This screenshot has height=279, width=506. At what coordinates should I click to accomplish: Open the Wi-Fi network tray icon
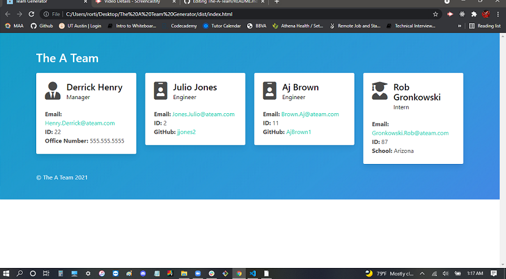(x=434, y=273)
